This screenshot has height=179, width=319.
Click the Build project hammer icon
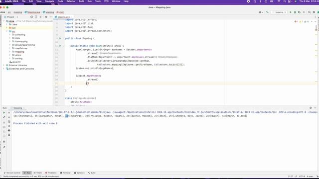[x=267, y=12]
